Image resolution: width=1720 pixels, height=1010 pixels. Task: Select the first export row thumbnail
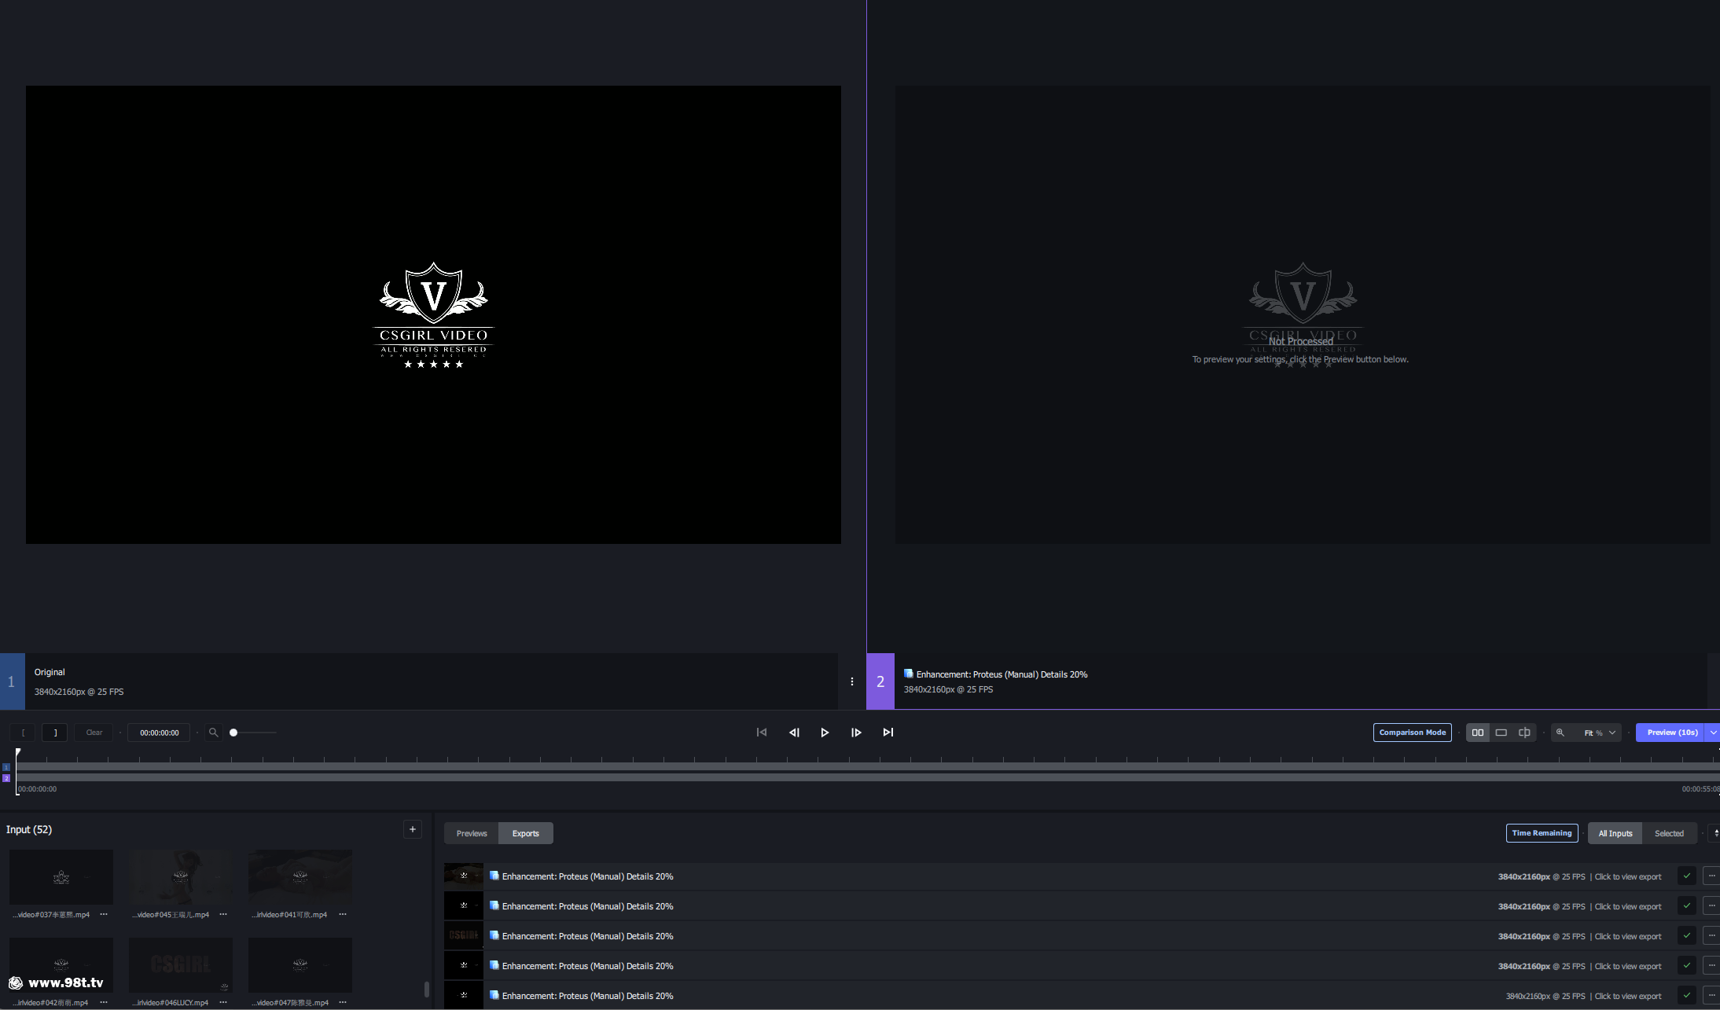tap(464, 876)
